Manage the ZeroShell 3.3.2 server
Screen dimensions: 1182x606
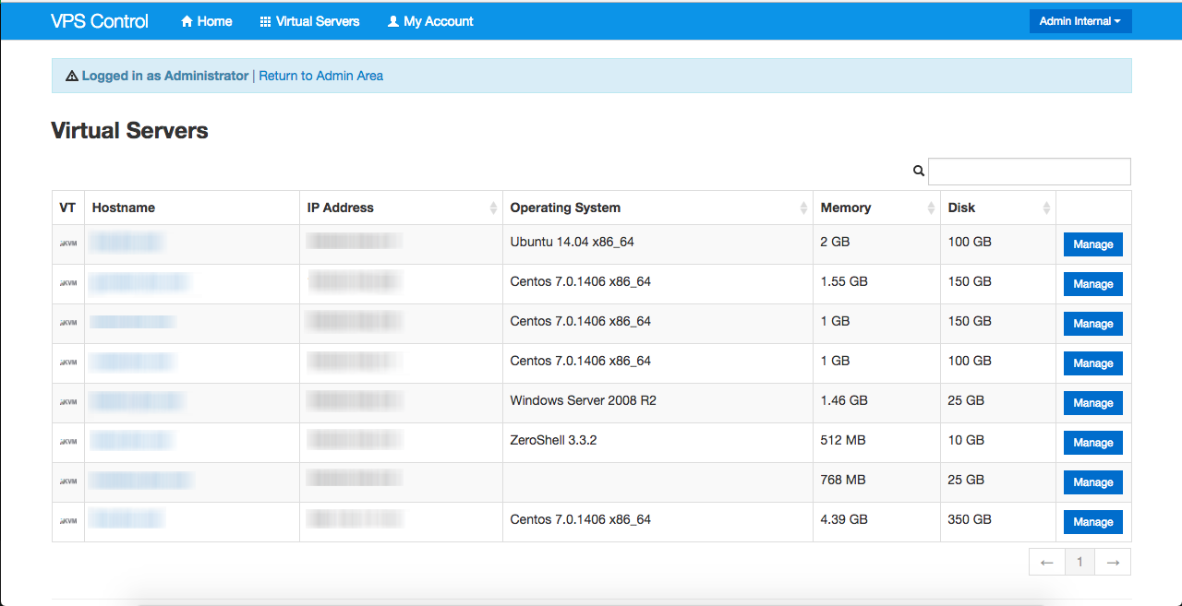pos(1092,443)
